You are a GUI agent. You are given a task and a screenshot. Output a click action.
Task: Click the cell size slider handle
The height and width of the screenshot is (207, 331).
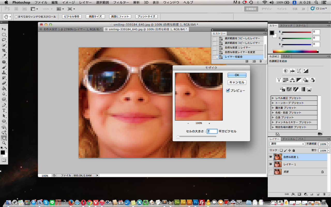tap(178, 137)
